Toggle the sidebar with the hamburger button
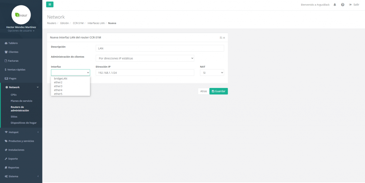The height and width of the screenshot is (183, 365). pos(50,4)
